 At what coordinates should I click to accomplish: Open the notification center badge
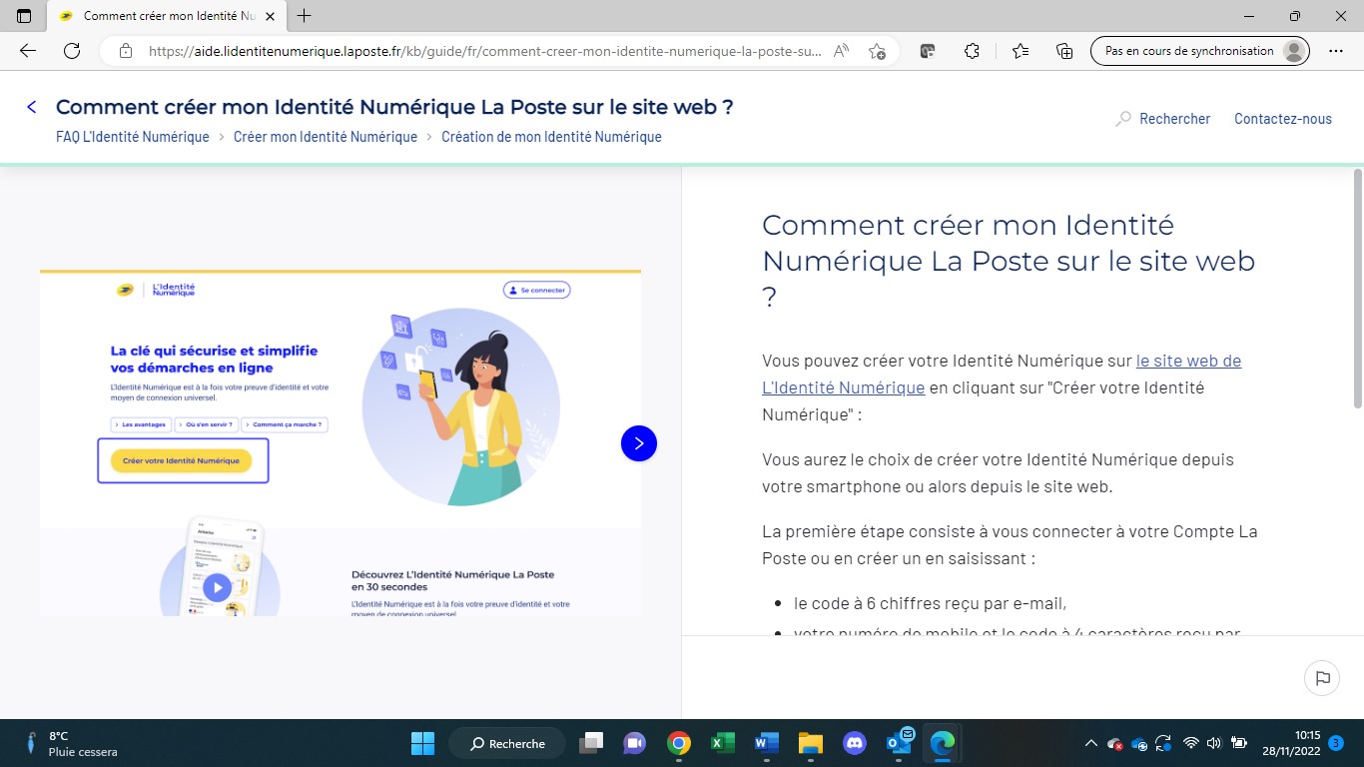(x=1336, y=743)
